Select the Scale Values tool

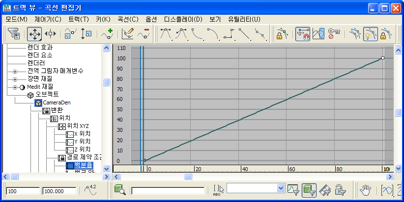(x=86, y=34)
